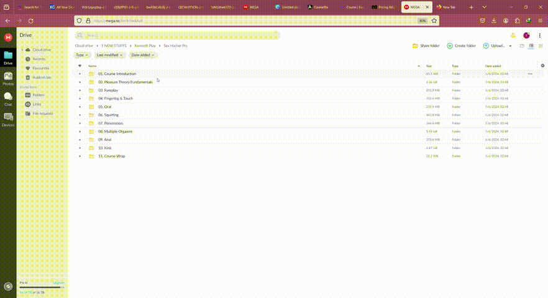Screen dimensions: 548x298
Task: Open the Upload dropdown arrow
Action: point(510,46)
